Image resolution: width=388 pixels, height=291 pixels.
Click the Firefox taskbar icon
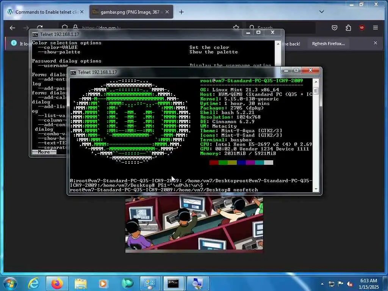coord(57,283)
